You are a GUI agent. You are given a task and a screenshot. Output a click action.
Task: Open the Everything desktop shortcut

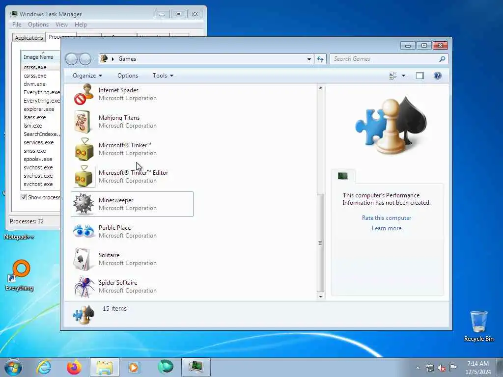tap(19, 275)
